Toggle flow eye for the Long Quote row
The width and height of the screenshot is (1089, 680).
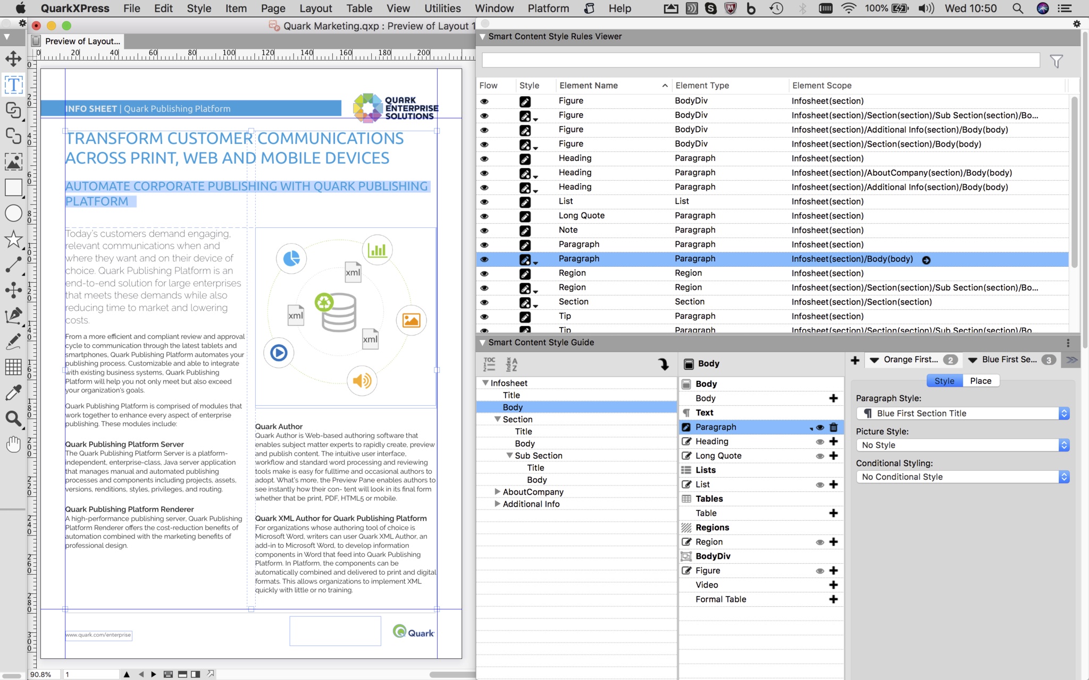484,216
